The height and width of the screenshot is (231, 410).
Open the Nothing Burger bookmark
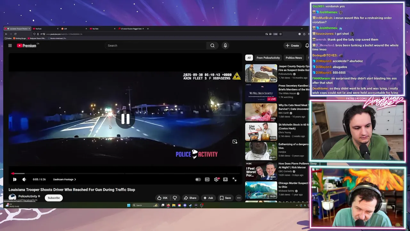click(20, 38)
